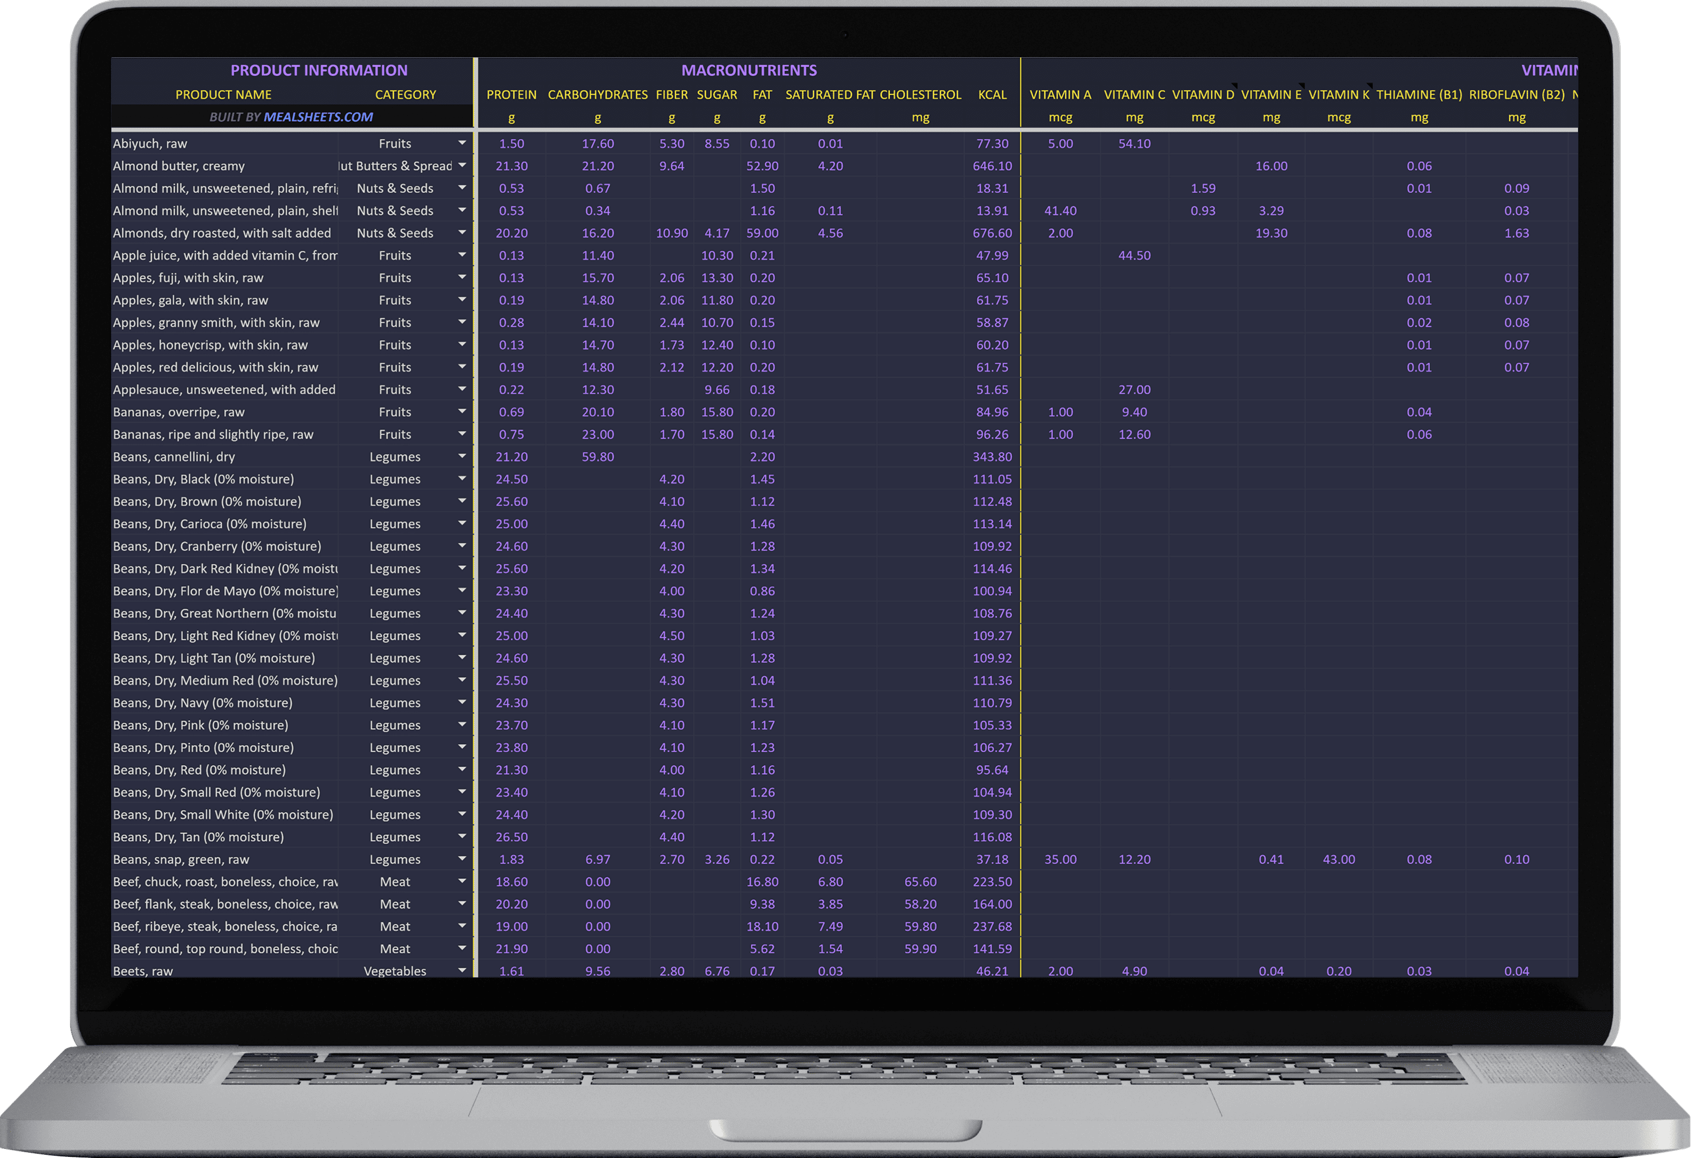This screenshot has width=1691, height=1158.
Task: Click the MACRONUTRIENTS section header
Action: point(748,70)
